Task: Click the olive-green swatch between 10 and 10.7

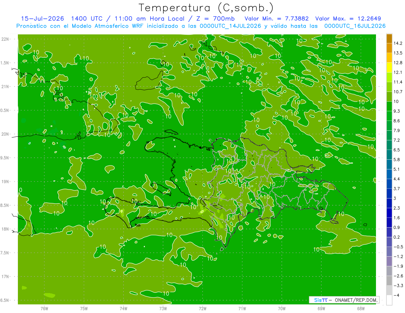Action: (389, 97)
